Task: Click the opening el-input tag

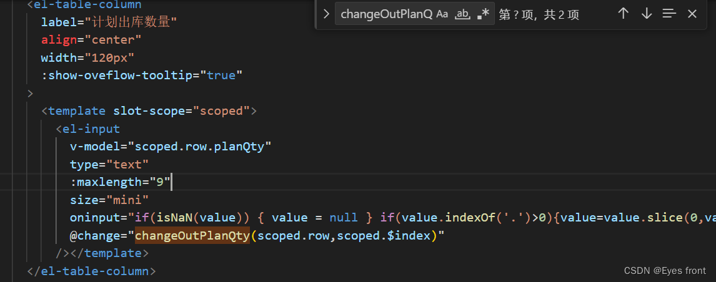Action: [x=87, y=129]
